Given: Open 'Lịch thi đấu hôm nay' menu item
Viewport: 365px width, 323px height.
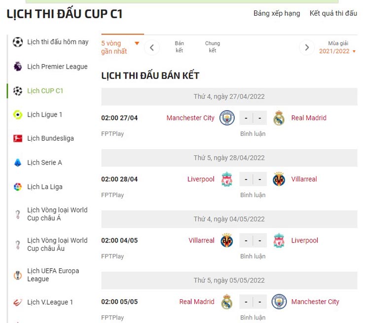Looking at the screenshot, I should coord(58,42).
